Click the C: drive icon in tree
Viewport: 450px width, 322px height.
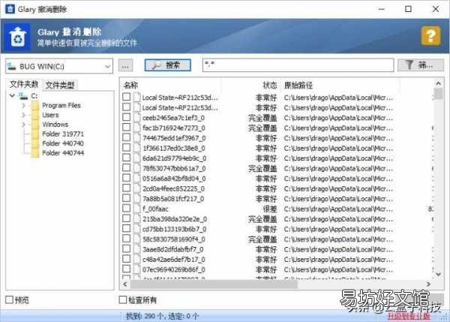23,96
